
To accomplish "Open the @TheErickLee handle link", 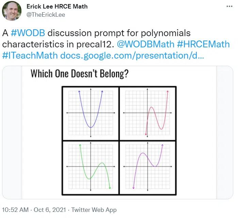I will [x=46, y=15].
